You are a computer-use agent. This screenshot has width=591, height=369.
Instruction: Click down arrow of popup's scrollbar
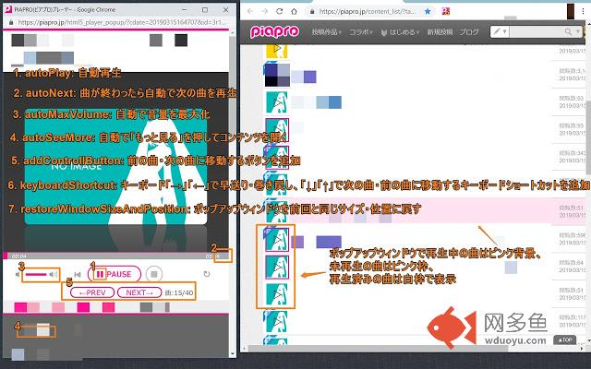[232, 354]
